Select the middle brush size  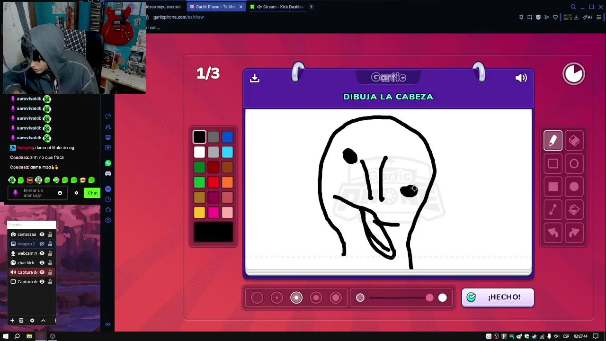click(296, 298)
